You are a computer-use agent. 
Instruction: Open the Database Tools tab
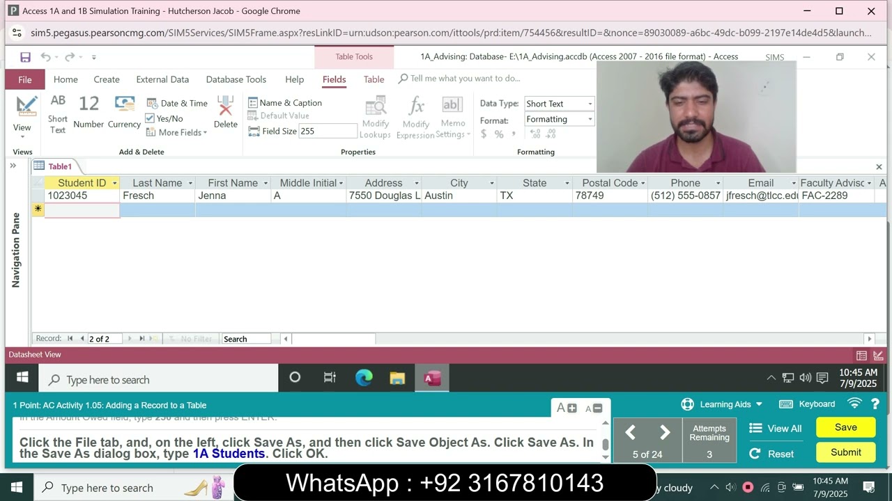pyautogui.click(x=236, y=79)
